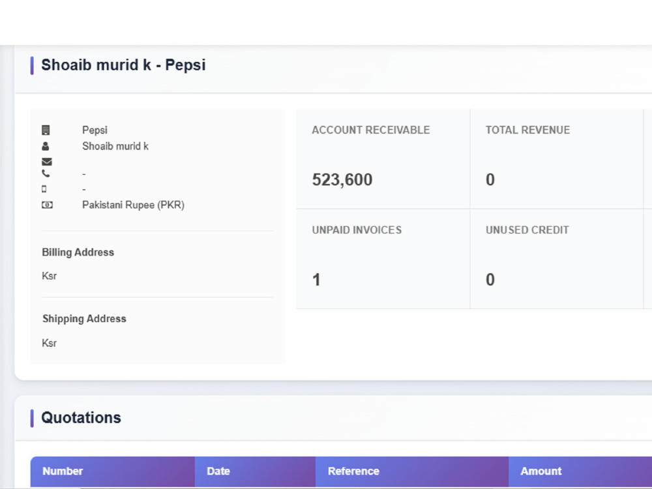
Task: Click the email envelope icon
Action: (x=47, y=162)
